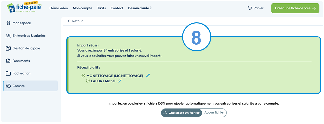324x124 pixels.
Task: Click the cart icon beside Panier
Action: click(x=250, y=8)
